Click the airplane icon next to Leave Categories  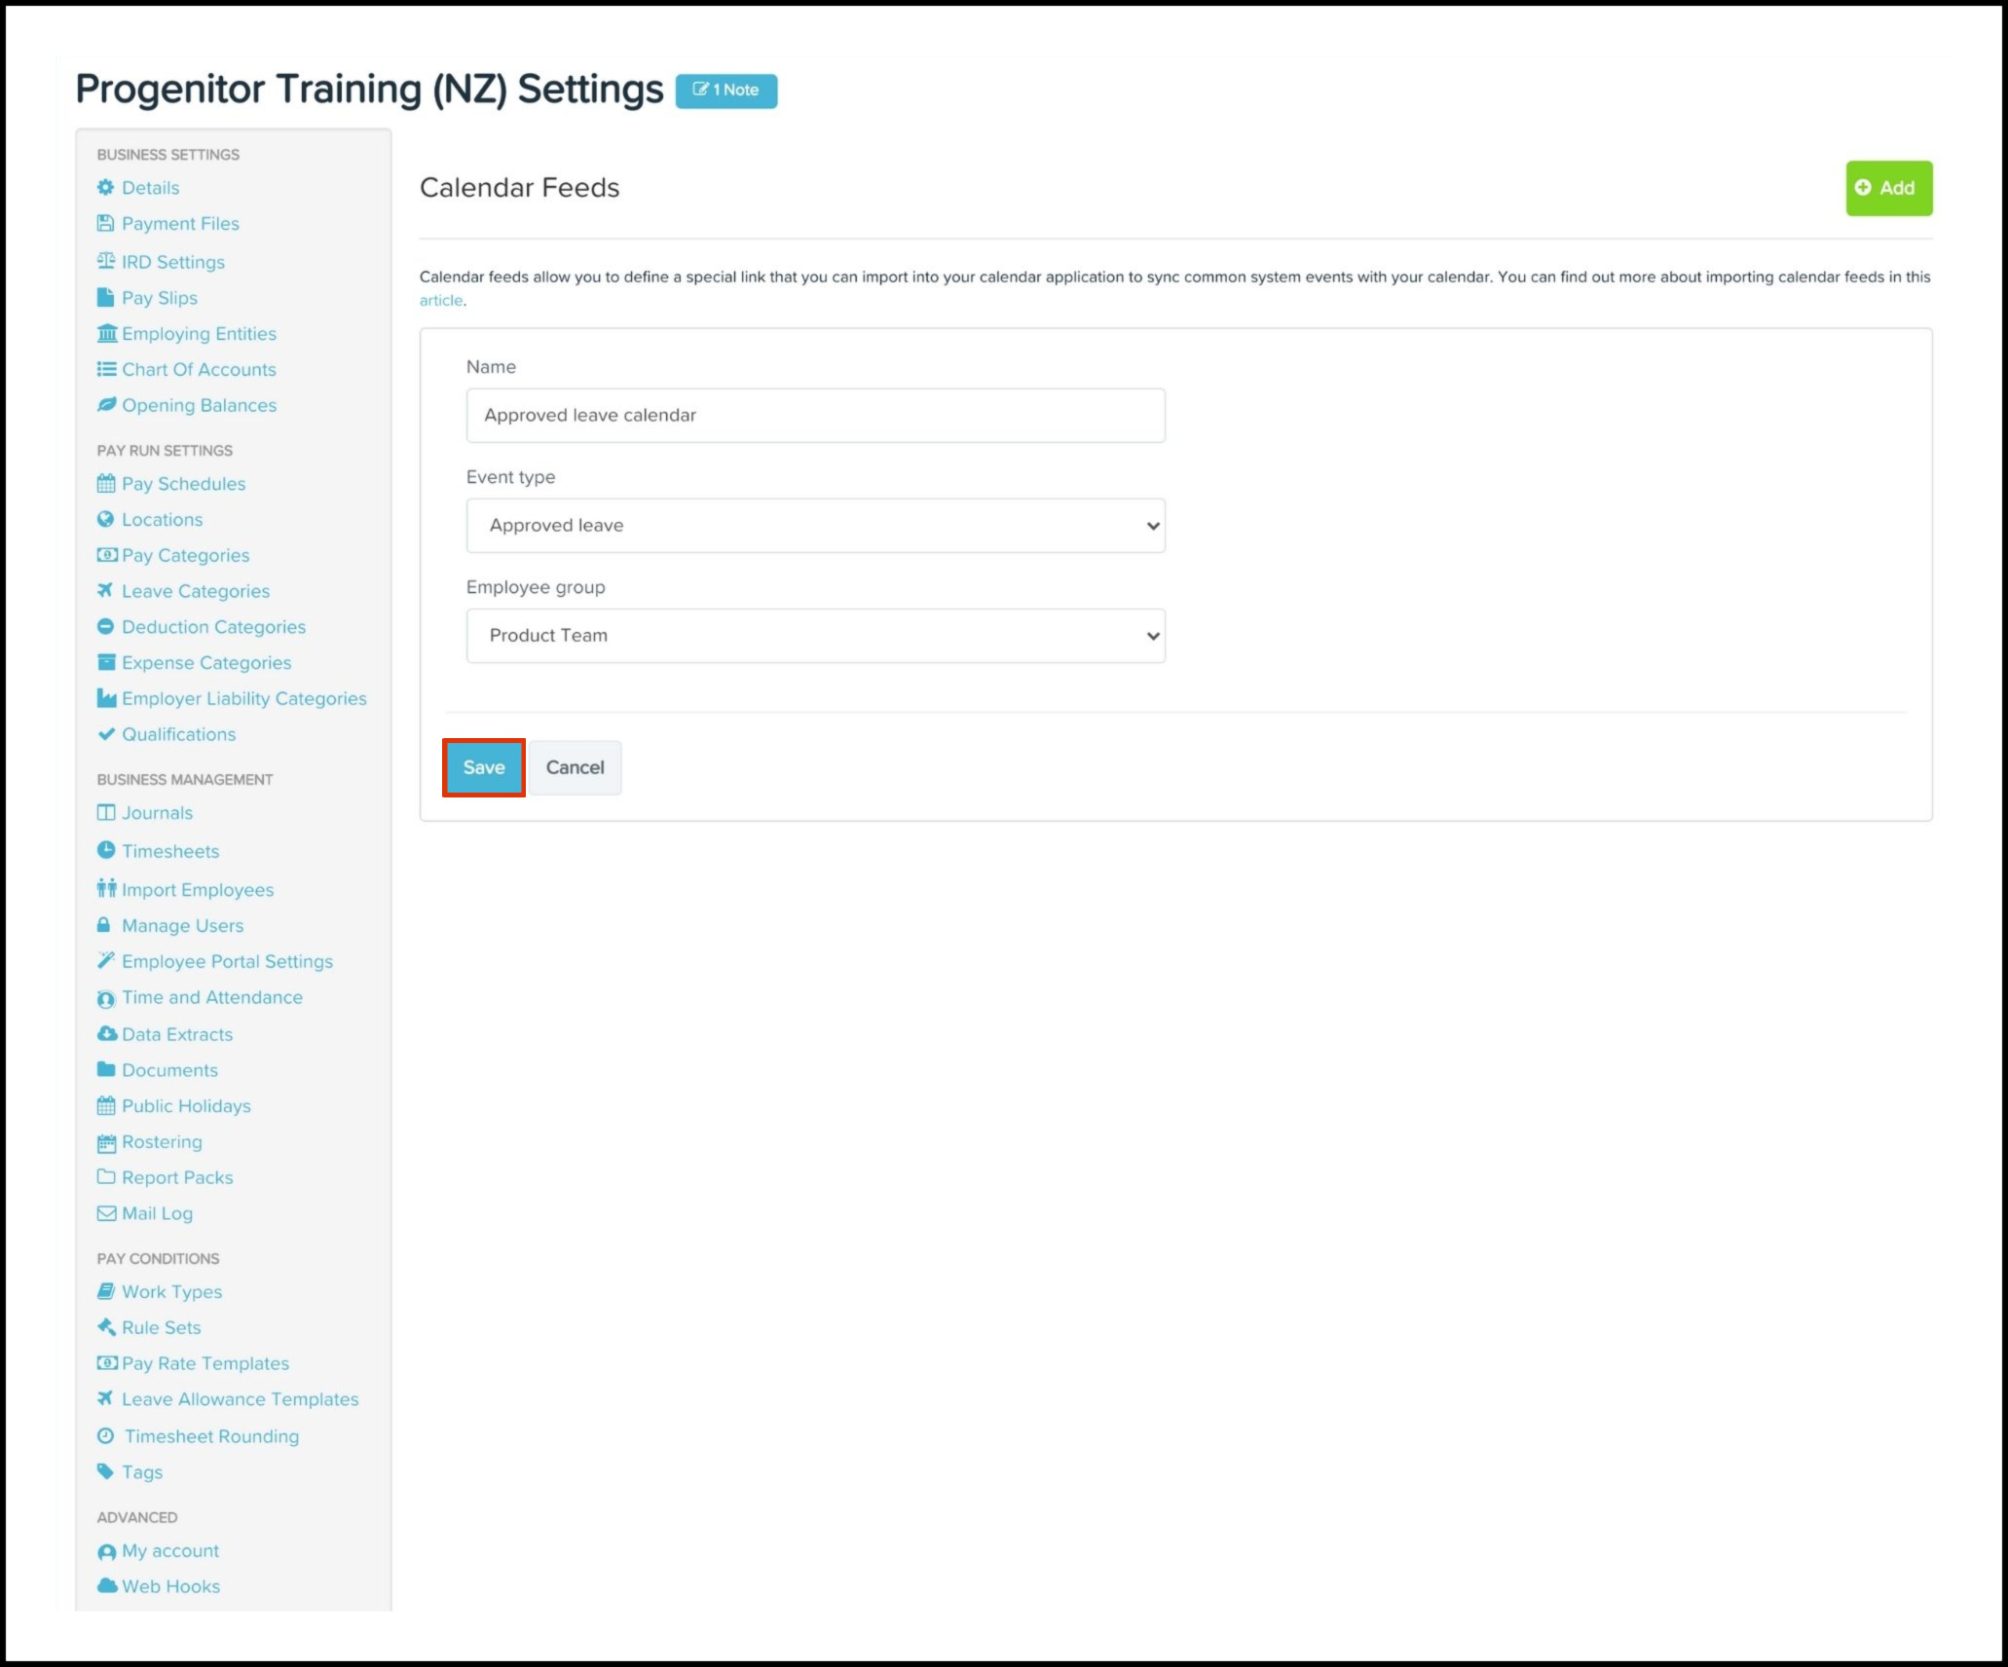click(105, 590)
